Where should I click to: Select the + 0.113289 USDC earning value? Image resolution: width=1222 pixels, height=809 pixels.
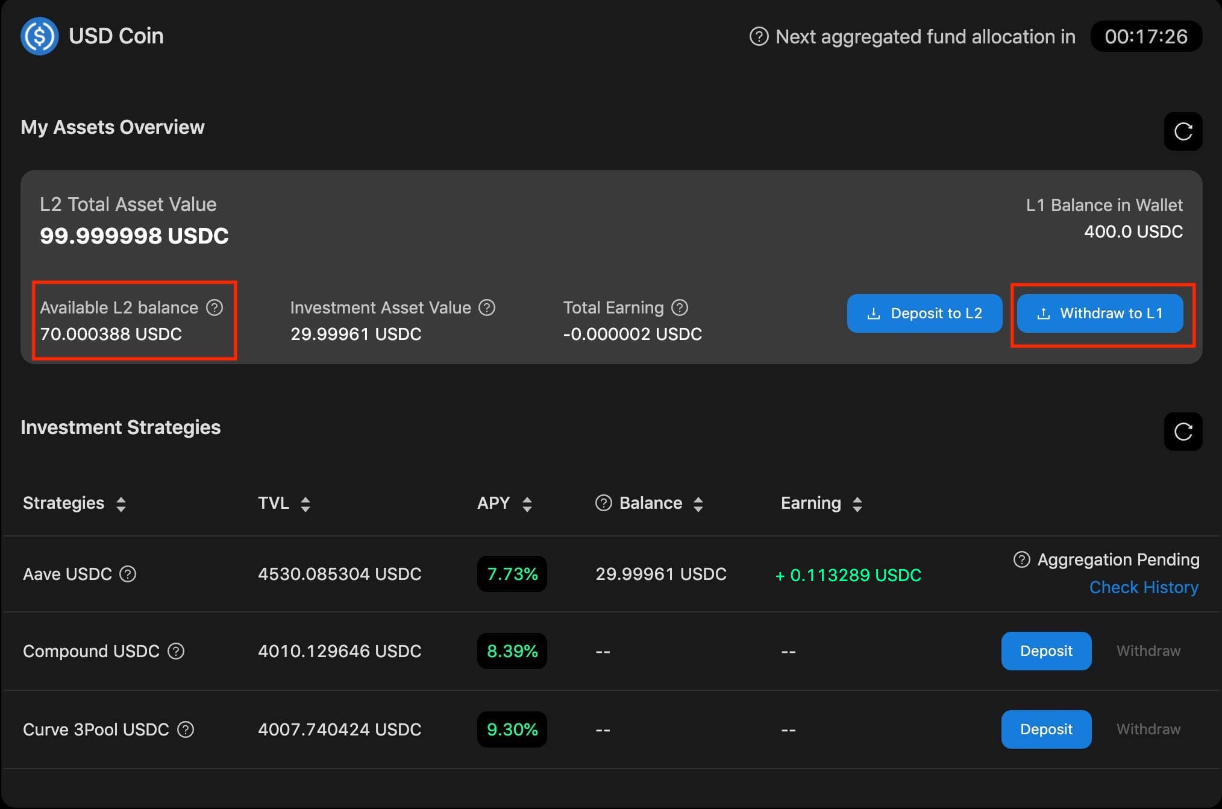pyautogui.click(x=848, y=575)
